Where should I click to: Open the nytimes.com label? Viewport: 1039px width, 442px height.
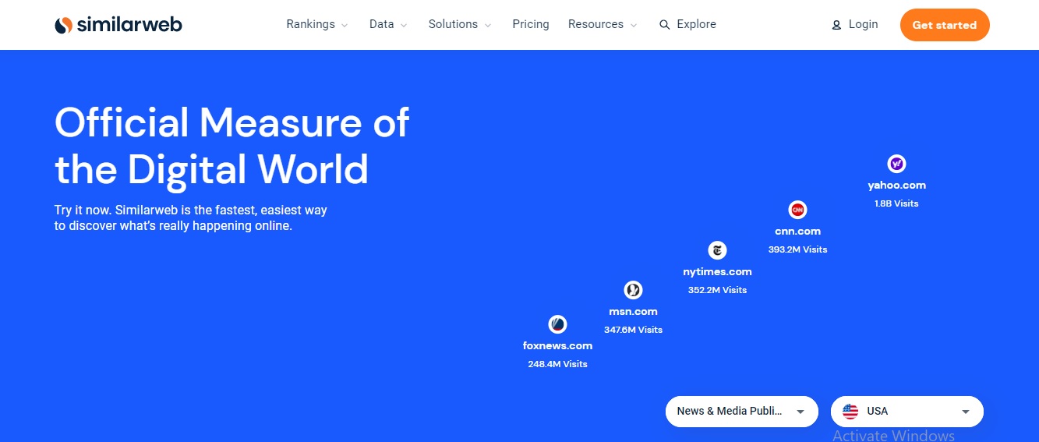(717, 272)
